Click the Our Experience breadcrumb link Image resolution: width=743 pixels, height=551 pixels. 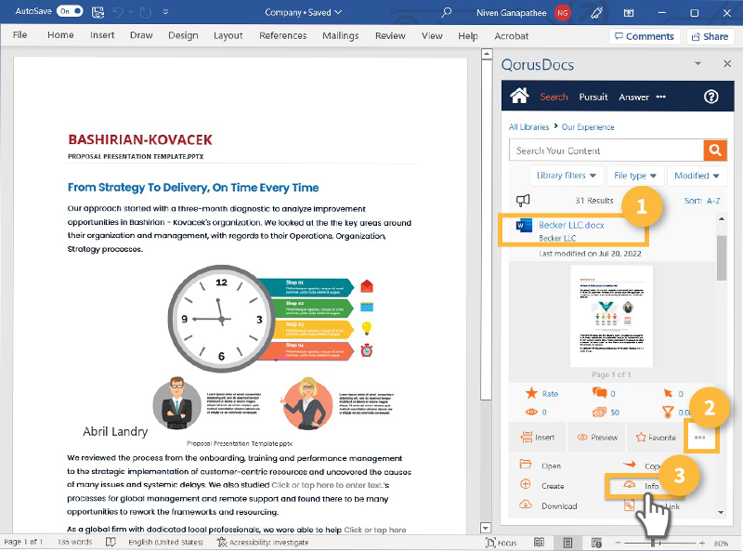click(x=588, y=127)
